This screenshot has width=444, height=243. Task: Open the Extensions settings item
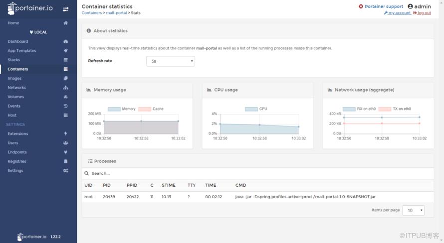(18, 133)
